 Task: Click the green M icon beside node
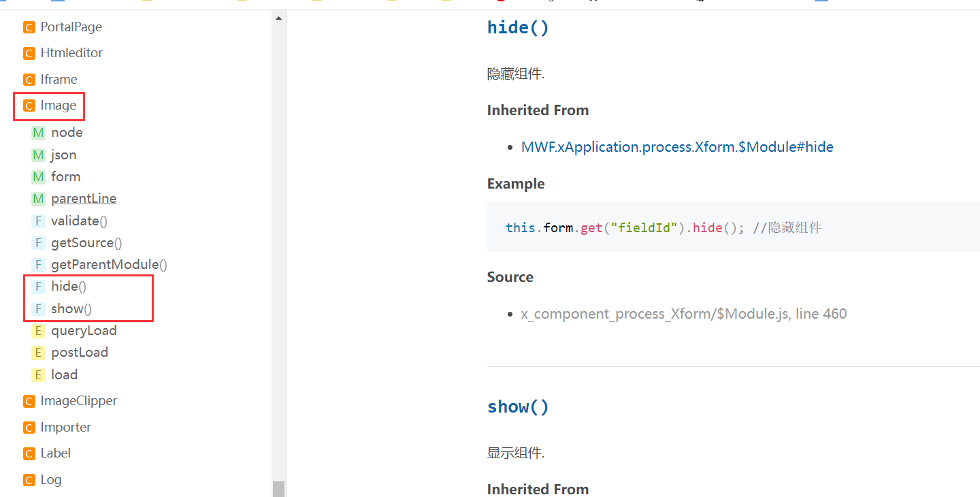[38, 133]
